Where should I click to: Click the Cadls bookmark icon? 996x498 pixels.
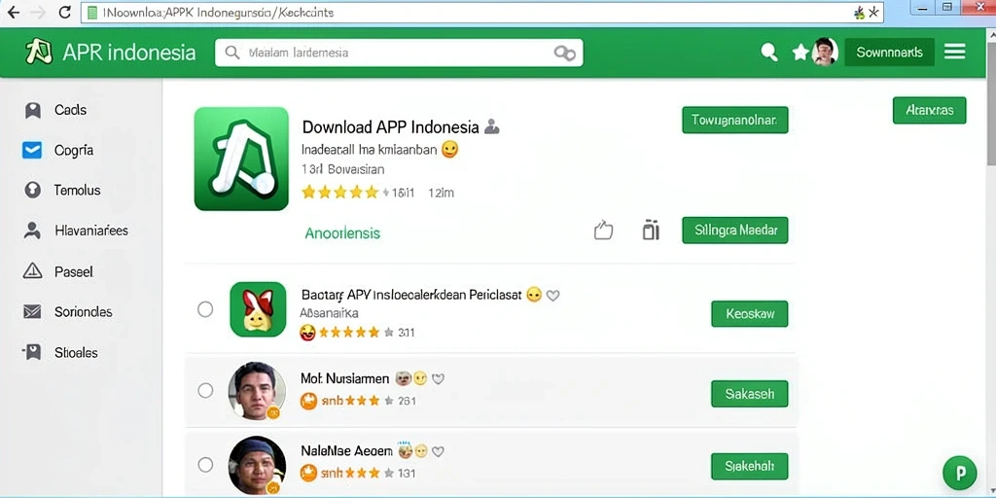click(32, 111)
